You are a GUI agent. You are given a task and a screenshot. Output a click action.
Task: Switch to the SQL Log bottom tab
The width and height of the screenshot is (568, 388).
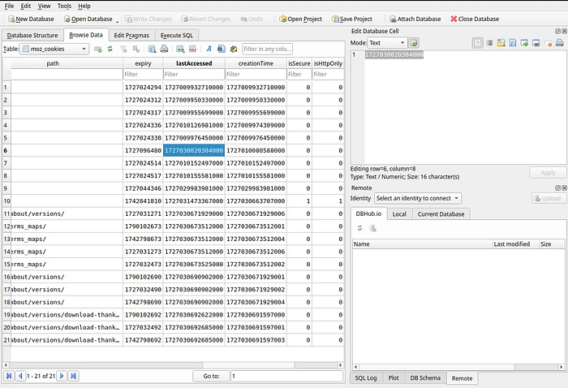tap(365, 378)
